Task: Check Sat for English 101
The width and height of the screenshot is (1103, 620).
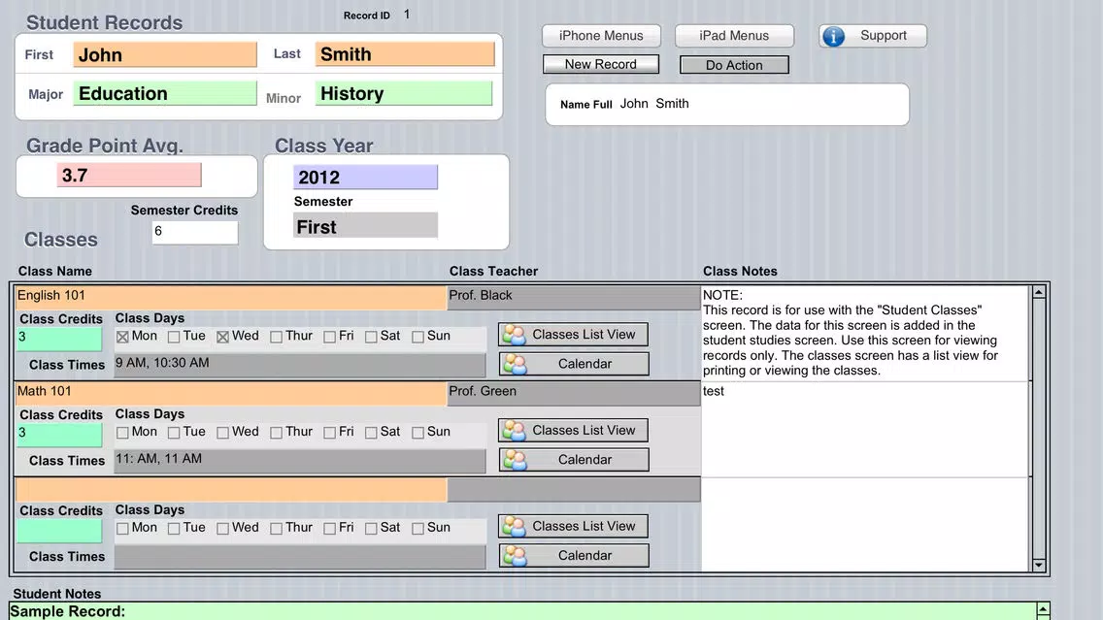Action: coord(371,337)
